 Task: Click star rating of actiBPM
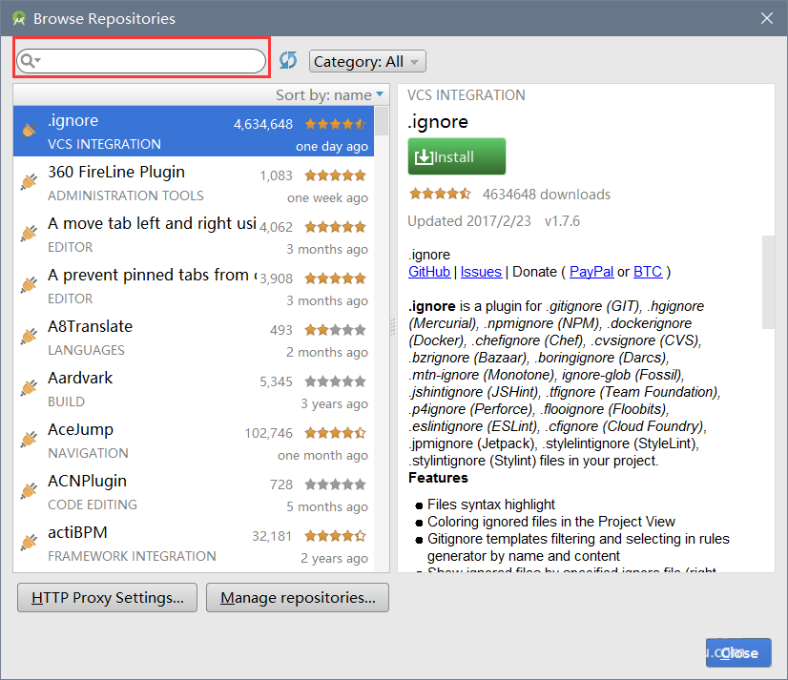(335, 536)
